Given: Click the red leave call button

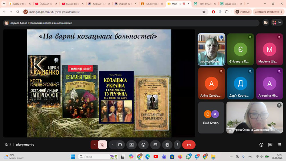Looking at the screenshot, I should (189, 145).
